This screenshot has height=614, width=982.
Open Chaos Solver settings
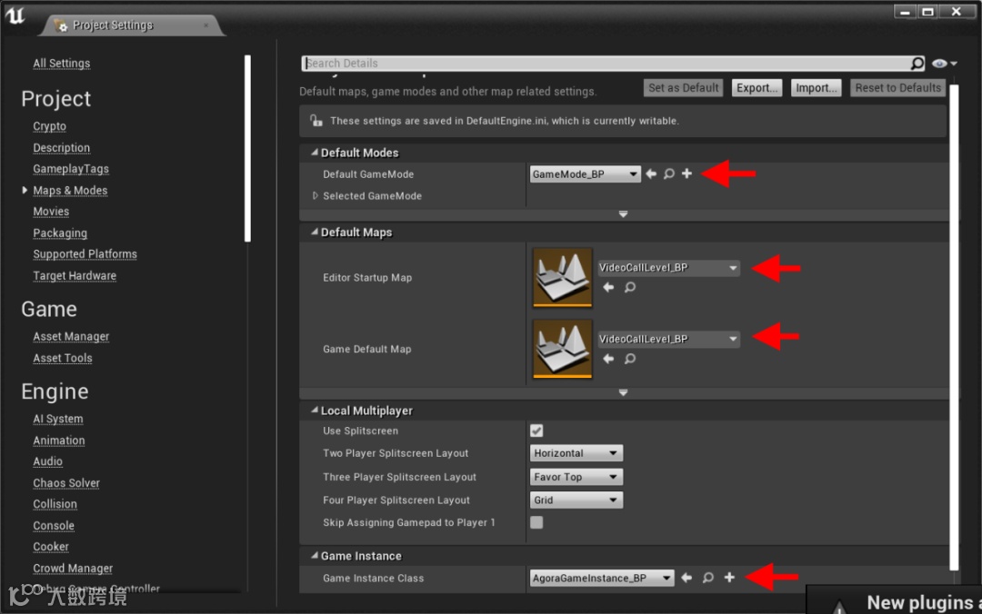[66, 482]
